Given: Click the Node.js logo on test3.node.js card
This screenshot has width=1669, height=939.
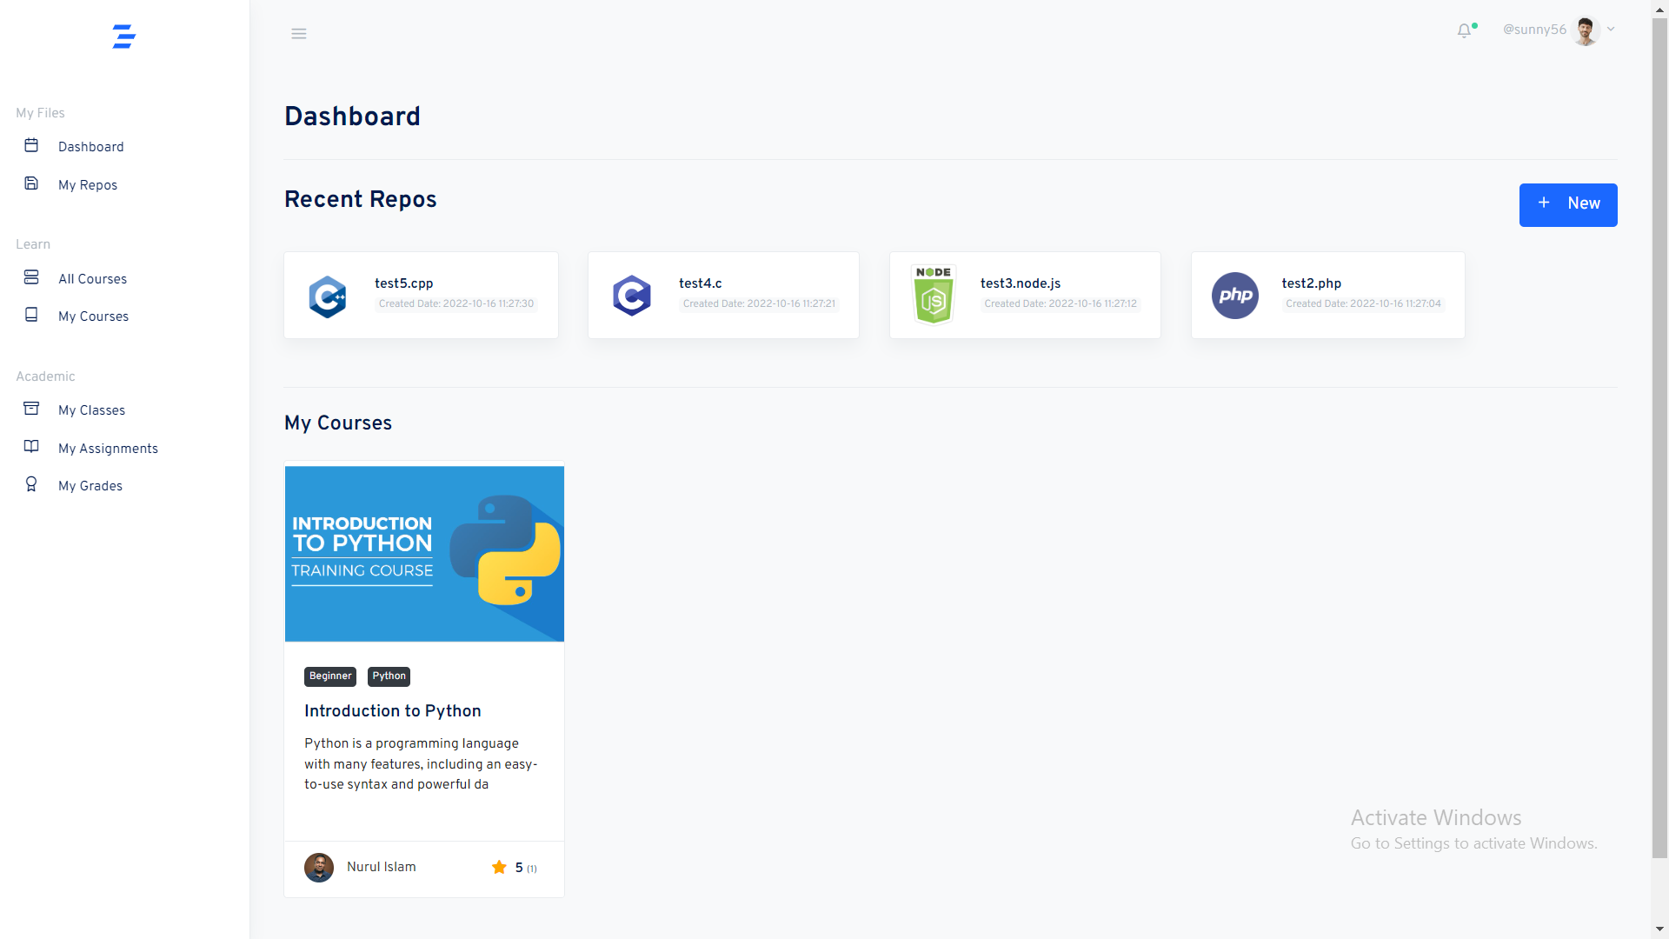Looking at the screenshot, I should 934,295.
